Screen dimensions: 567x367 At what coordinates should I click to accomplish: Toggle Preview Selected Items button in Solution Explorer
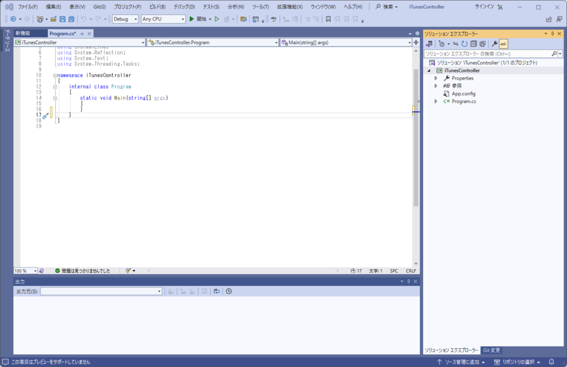(503, 44)
